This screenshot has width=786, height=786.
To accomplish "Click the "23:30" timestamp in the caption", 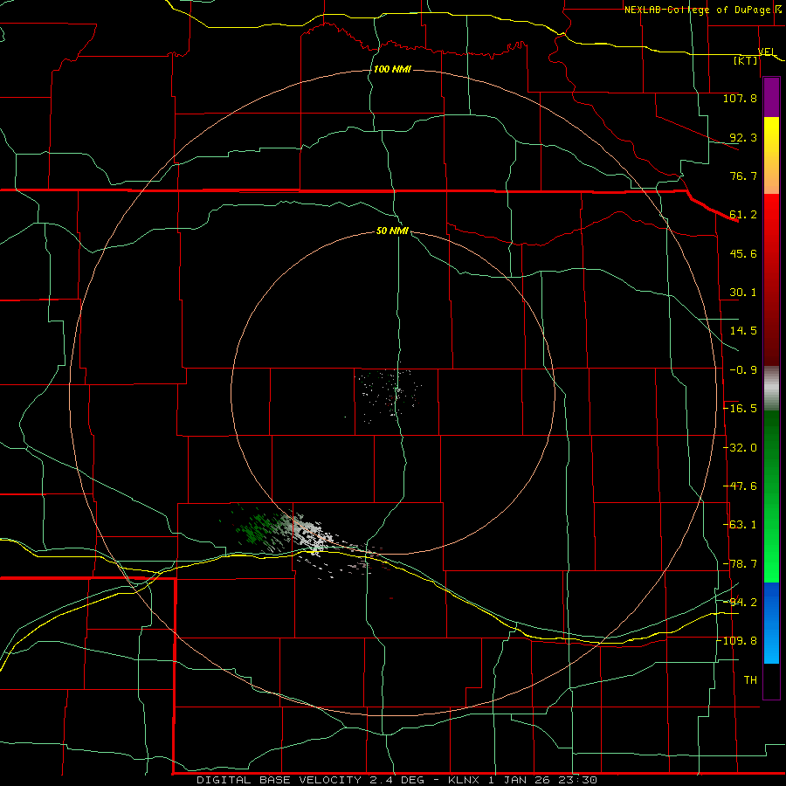I will [x=580, y=780].
